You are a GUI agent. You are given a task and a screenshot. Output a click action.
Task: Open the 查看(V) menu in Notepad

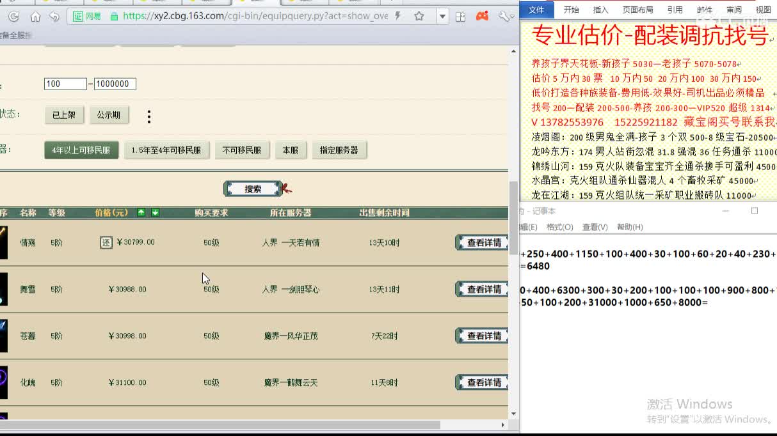[595, 227]
